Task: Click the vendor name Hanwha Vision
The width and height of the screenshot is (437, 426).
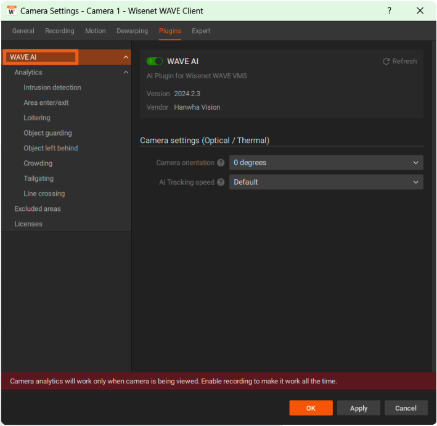Action: pyautogui.click(x=197, y=107)
